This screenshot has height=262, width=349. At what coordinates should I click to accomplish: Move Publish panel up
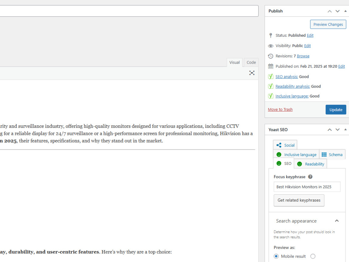330,11
